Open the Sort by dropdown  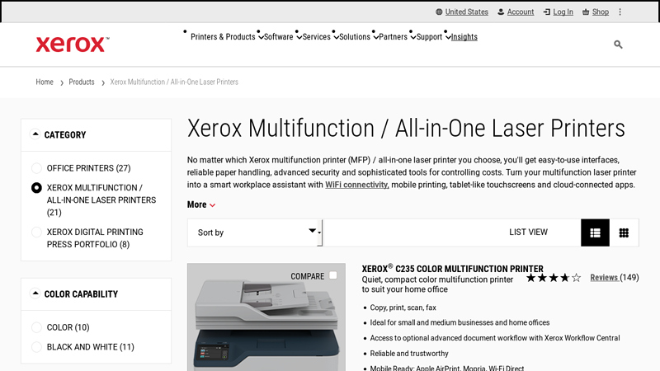(x=255, y=232)
